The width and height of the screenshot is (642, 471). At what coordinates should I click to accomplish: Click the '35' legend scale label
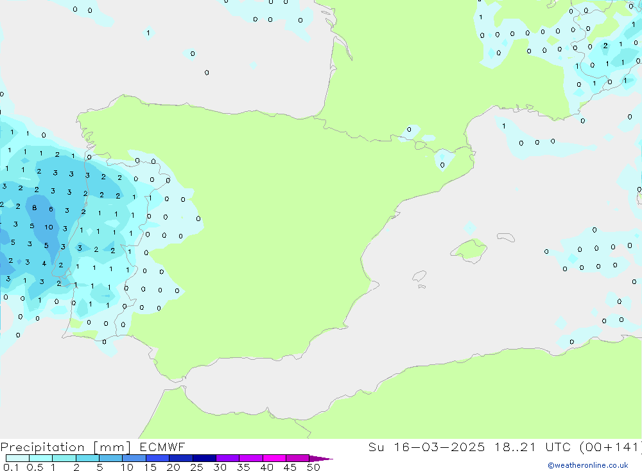click(x=243, y=467)
